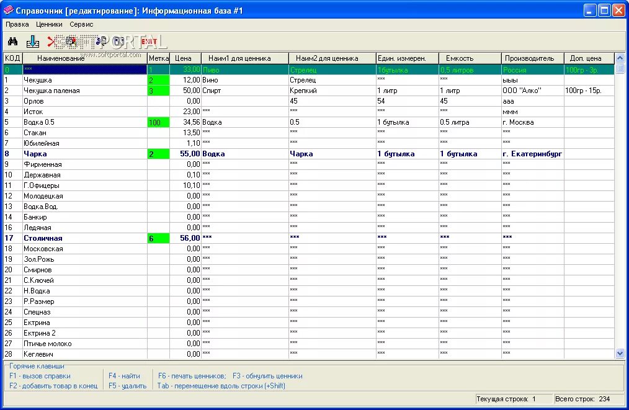Screen dimensions: 629x410
Task: Open the Ценники menu
Action: click(x=50, y=24)
